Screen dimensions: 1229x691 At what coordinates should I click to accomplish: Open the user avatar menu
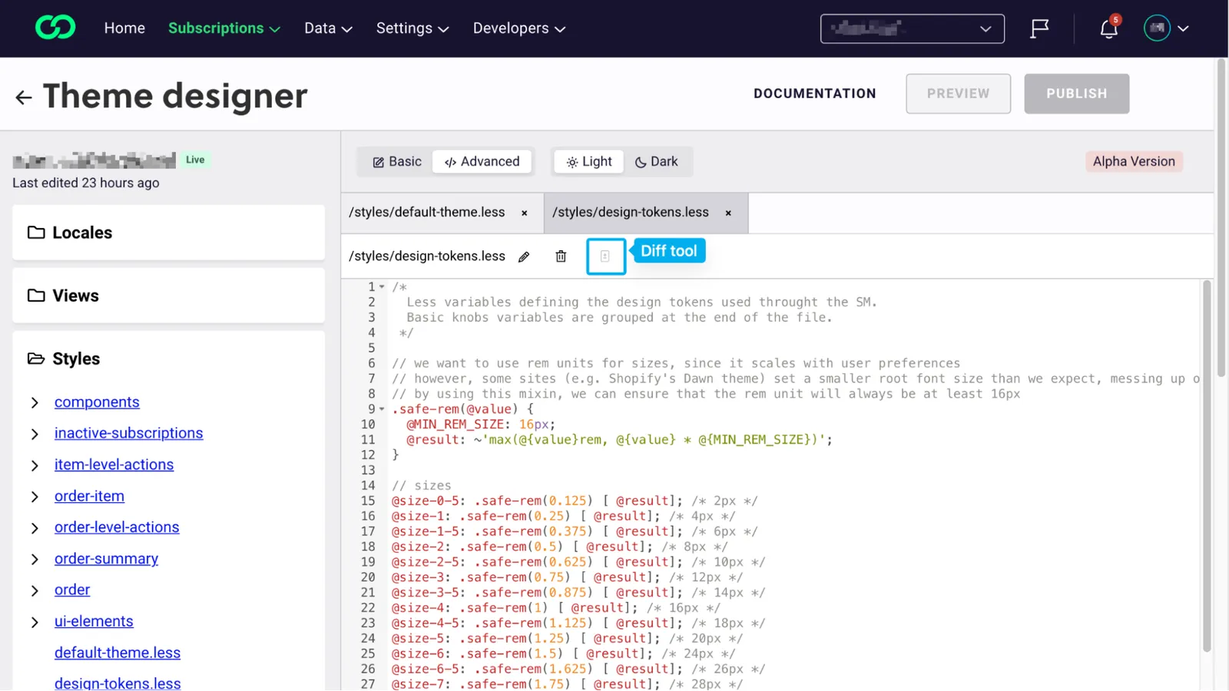1166,28
